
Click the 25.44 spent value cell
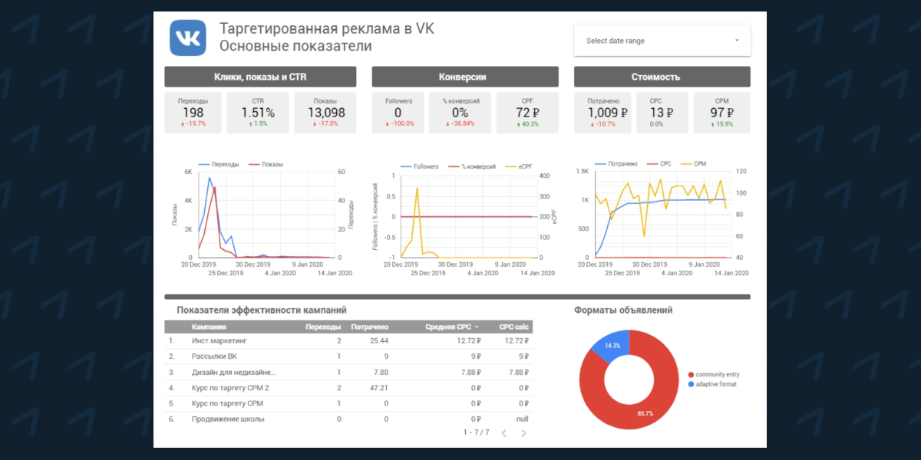point(378,340)
